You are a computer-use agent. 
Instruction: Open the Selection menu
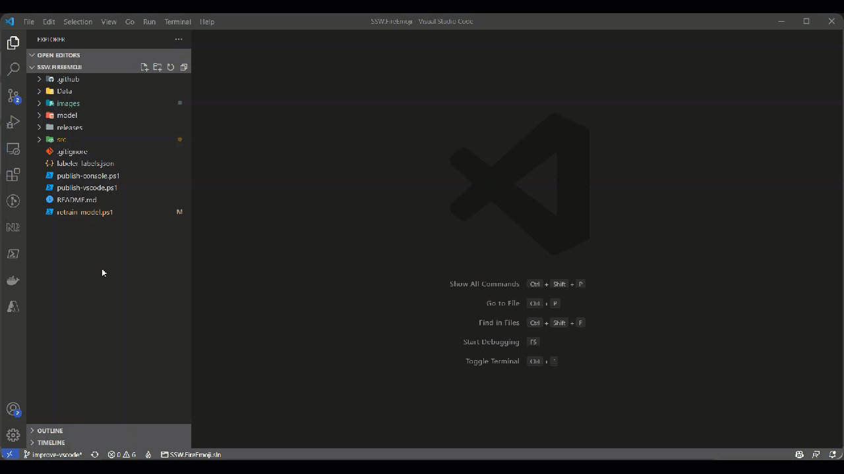(x=78, y=22)
